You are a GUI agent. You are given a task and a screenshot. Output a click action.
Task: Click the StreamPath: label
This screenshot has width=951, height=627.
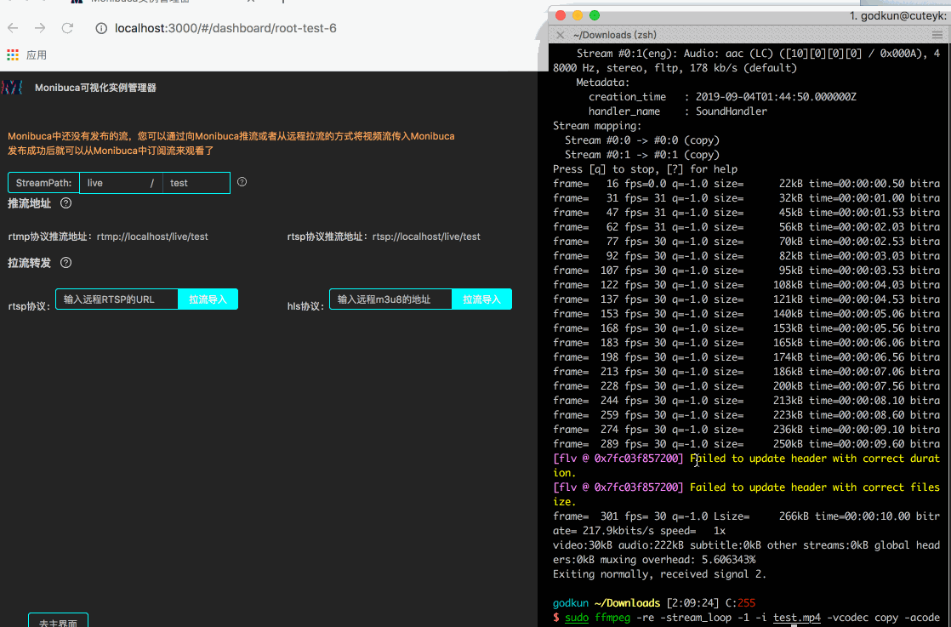(x=43, y=183)
